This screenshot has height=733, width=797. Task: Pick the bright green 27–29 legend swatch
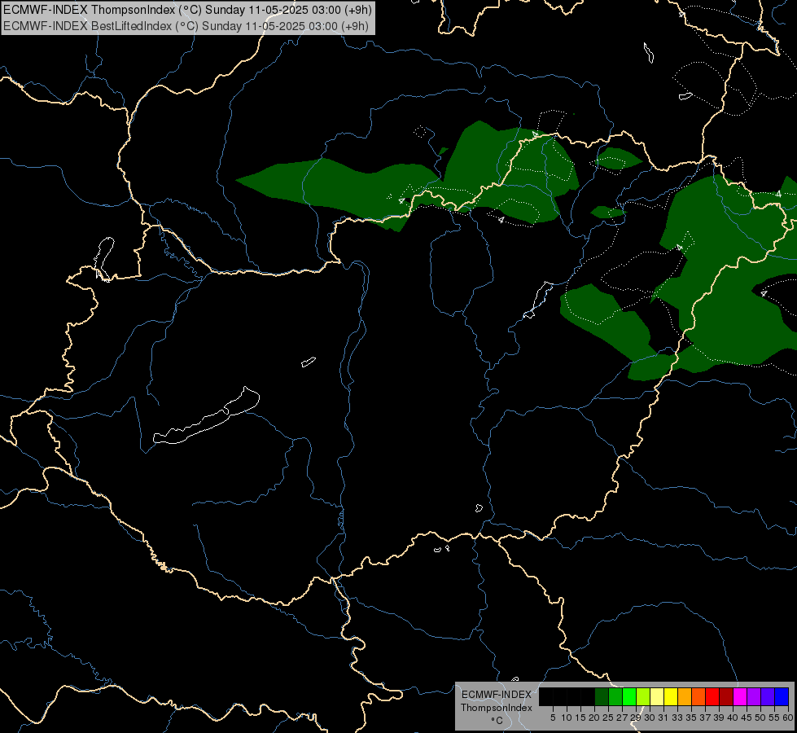point(629,697)
